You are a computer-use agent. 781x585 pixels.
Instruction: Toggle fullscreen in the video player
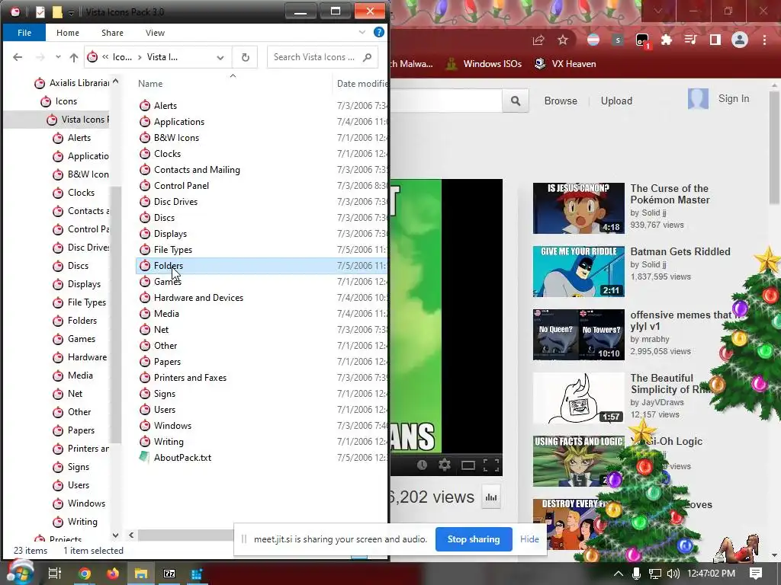coord(491,465)
